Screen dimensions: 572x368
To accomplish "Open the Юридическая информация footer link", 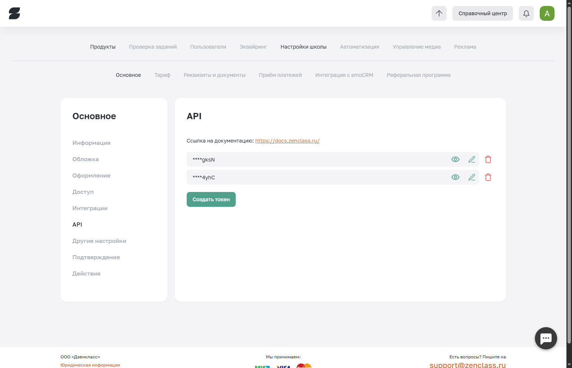I will (90, 365).
